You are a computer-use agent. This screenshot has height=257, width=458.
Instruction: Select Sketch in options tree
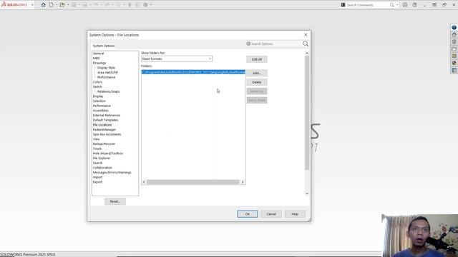pyautogui.click(x=97, y=87)
